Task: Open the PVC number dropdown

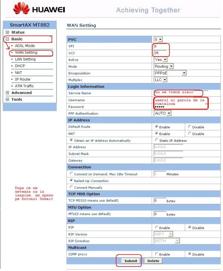Action: [158, 39]
